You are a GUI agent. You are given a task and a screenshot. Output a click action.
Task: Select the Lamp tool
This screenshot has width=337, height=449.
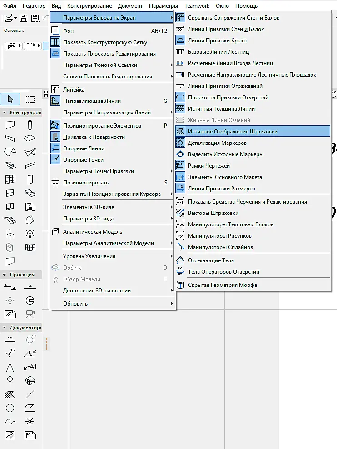[30, 234]
